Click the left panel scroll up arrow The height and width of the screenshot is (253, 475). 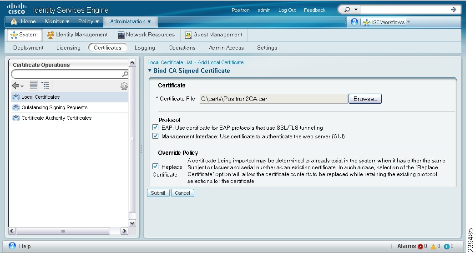pos(132,62)
